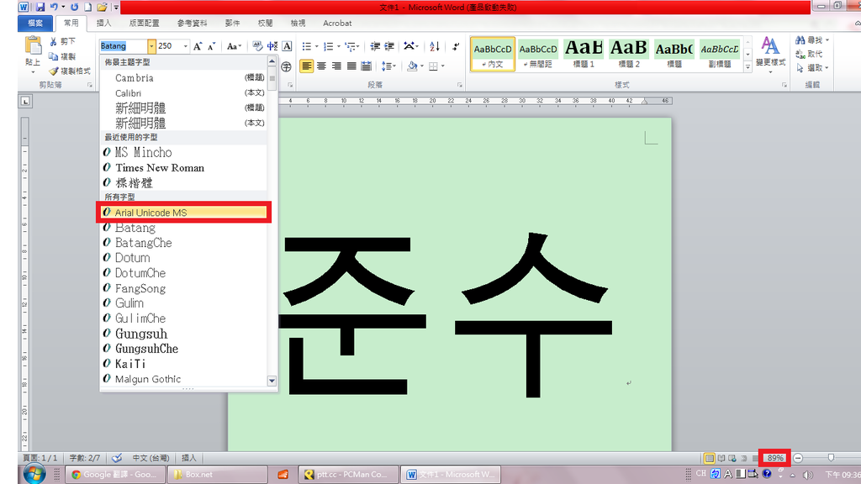
Task: Cut the selection with 剪下
Action: pos(62,41)
